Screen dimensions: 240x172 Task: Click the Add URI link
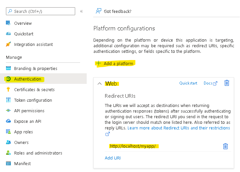tap(113, 158)
